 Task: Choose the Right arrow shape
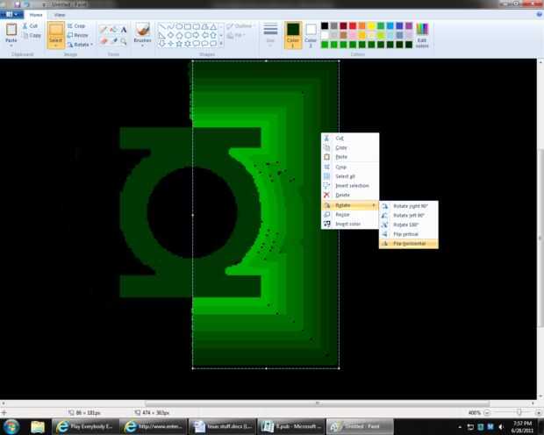[197, 35]
